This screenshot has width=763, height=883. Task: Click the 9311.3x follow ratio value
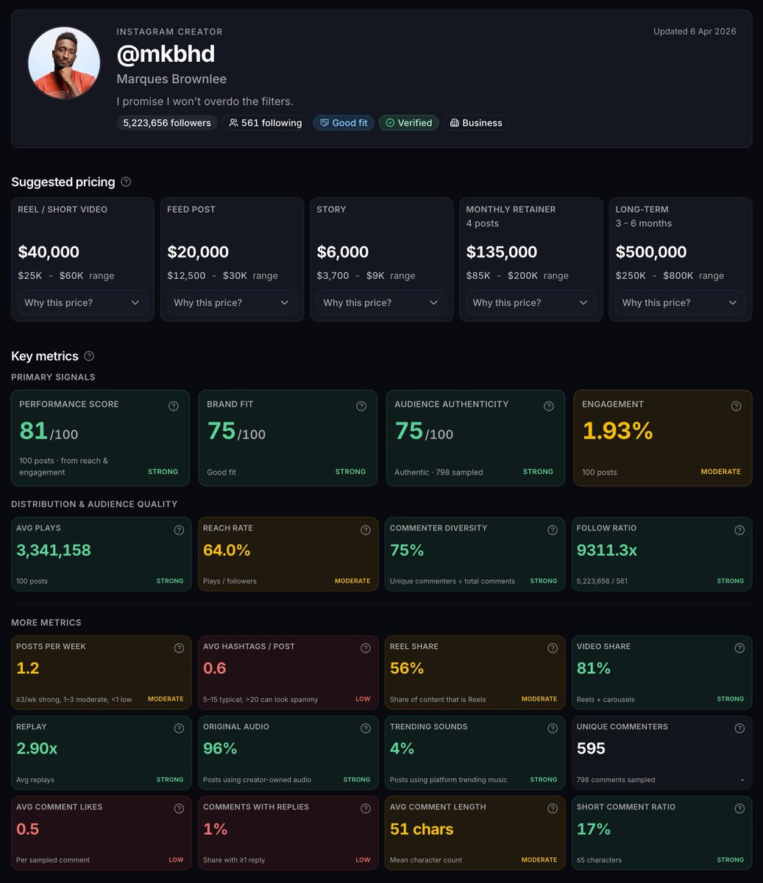tap(607, 550)
